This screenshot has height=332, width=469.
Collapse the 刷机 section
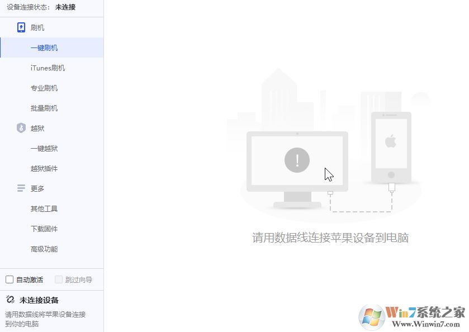click(36, 27)
